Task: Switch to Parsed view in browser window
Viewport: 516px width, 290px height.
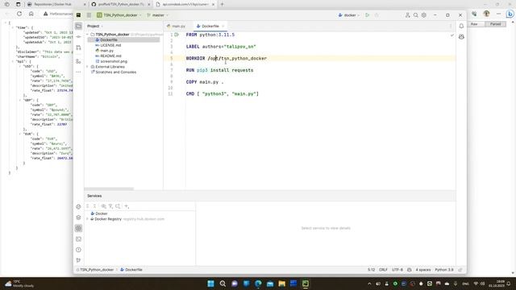Action: [x=495, y=24]
